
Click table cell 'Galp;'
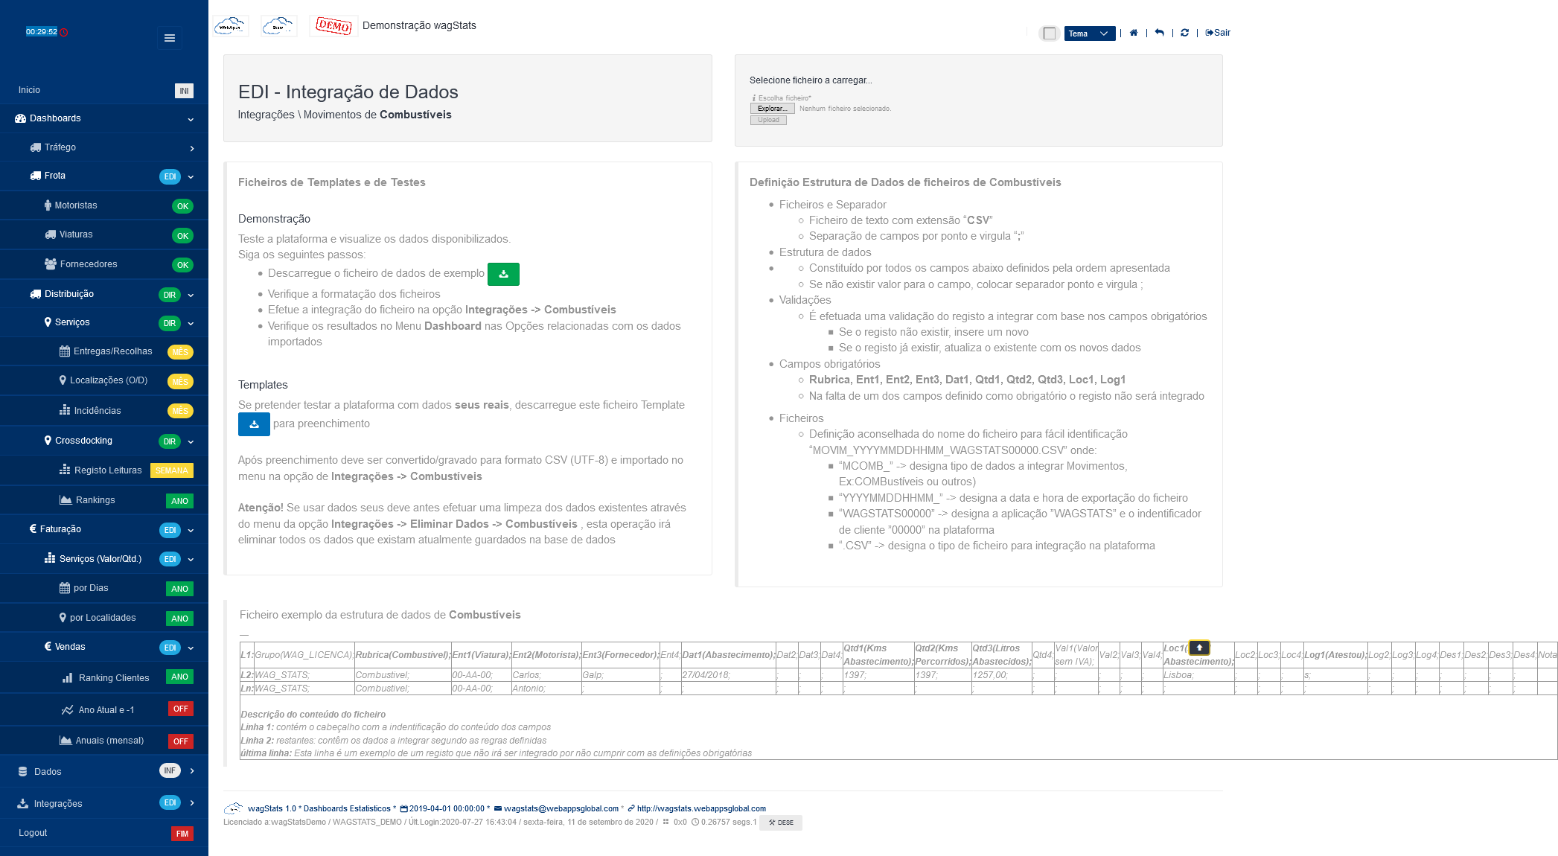point(620,675)
